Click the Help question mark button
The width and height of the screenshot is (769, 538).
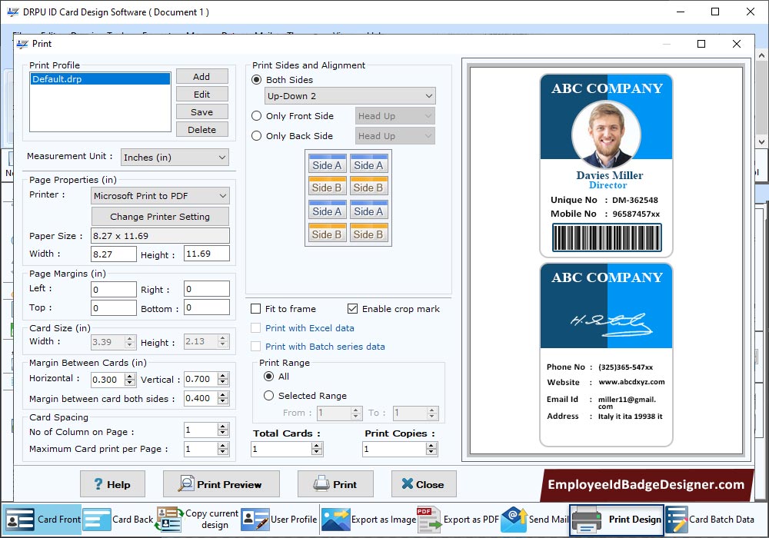(x=112, y=484)
